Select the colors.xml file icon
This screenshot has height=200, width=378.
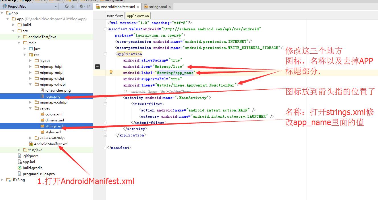43,114
